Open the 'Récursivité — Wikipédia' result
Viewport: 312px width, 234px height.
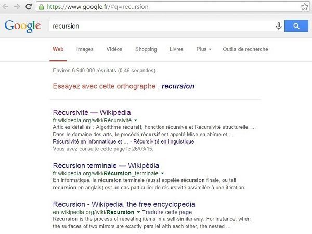[92, 112]
